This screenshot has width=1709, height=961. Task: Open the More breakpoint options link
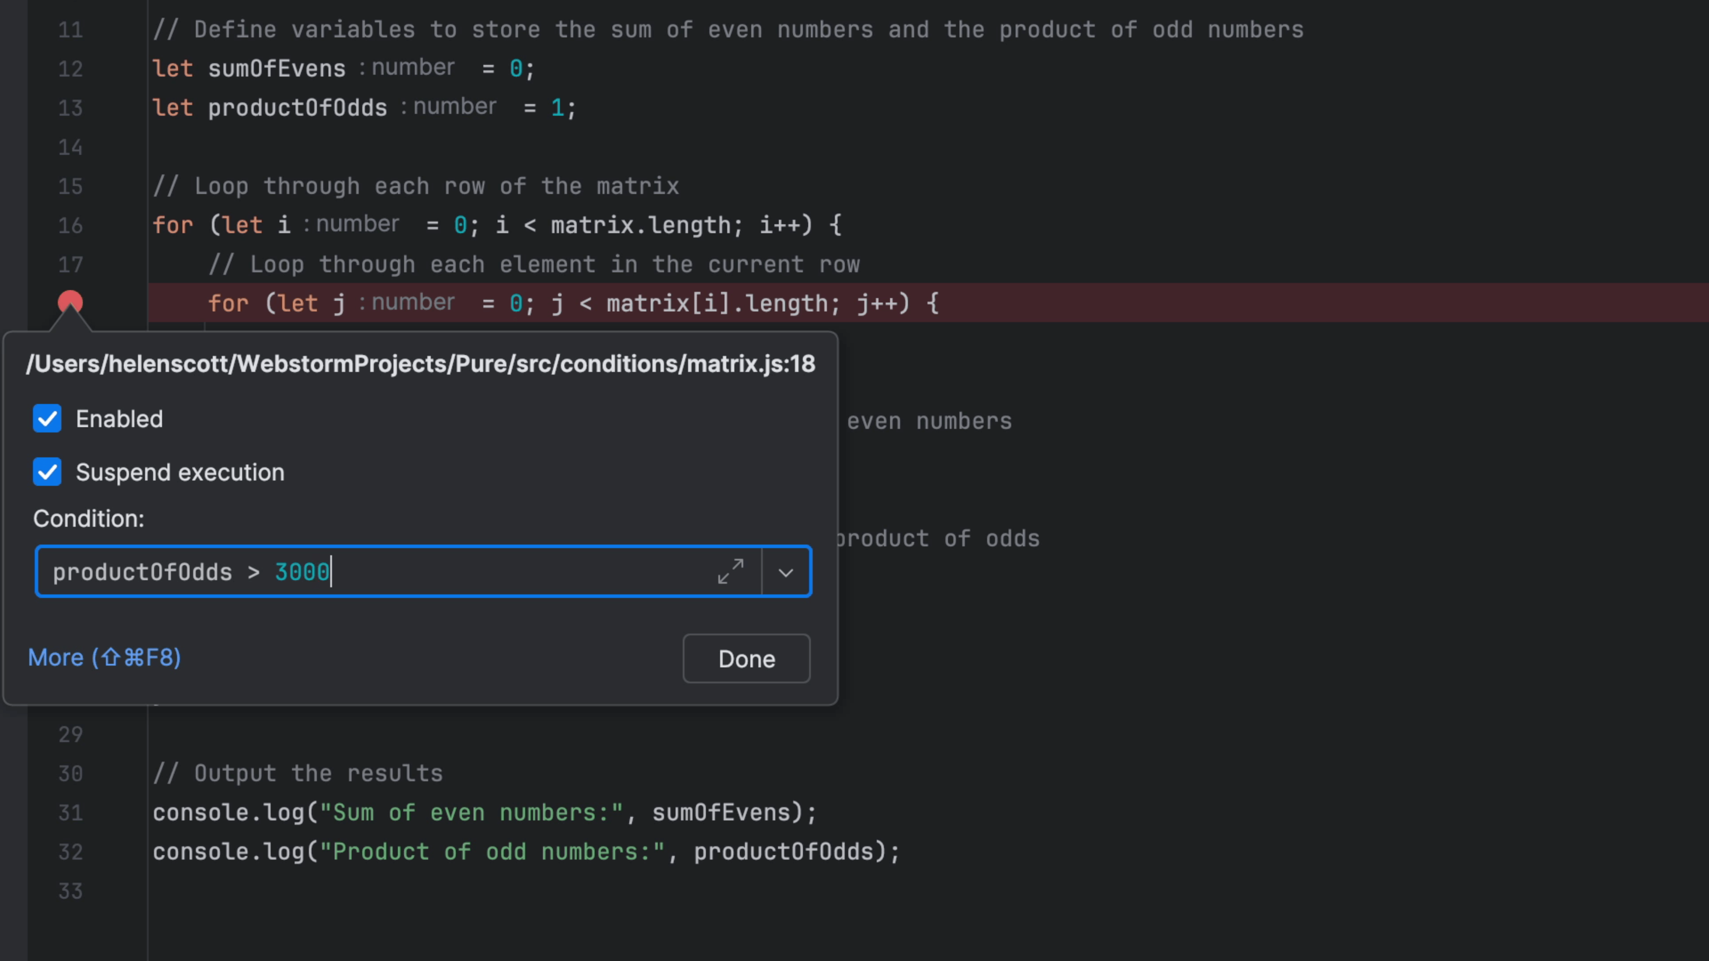[x=104, y=657]
